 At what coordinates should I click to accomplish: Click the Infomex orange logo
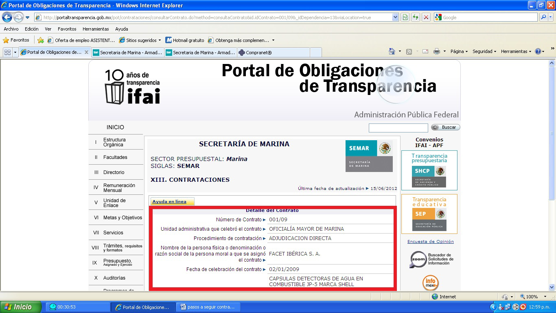pyautogui.click(x=430, y=282)
